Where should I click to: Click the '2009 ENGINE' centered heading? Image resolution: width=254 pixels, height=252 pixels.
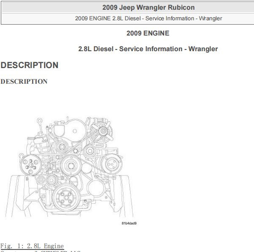point(148,33)
